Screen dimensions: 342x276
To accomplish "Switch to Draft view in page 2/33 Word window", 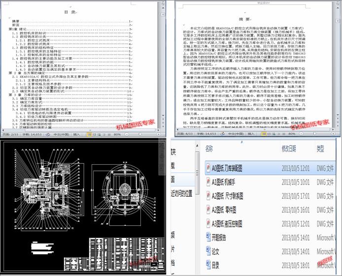I will tap(109, 134).
